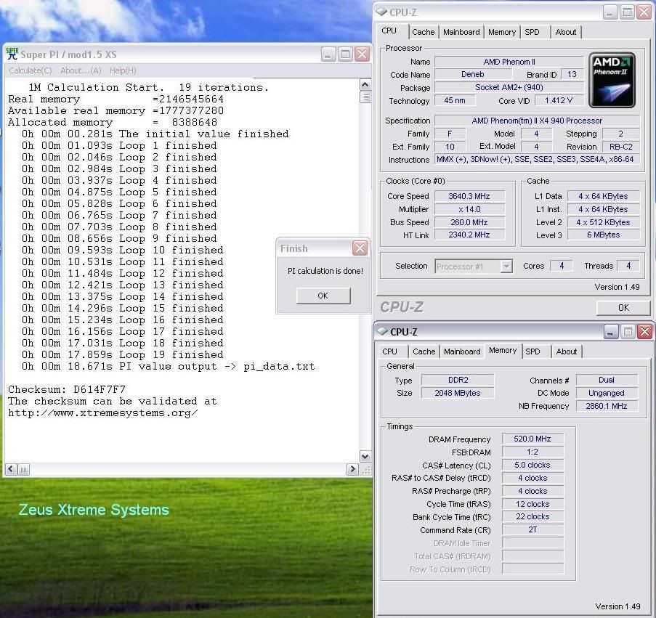Open the Processor #1 selection dropdown
This screenshot has width=656, height=618.
pyautogui.click(x=506, y=267)
